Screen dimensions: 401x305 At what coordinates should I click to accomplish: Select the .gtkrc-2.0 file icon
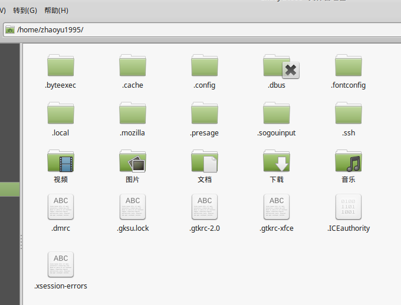coord(205,207)
